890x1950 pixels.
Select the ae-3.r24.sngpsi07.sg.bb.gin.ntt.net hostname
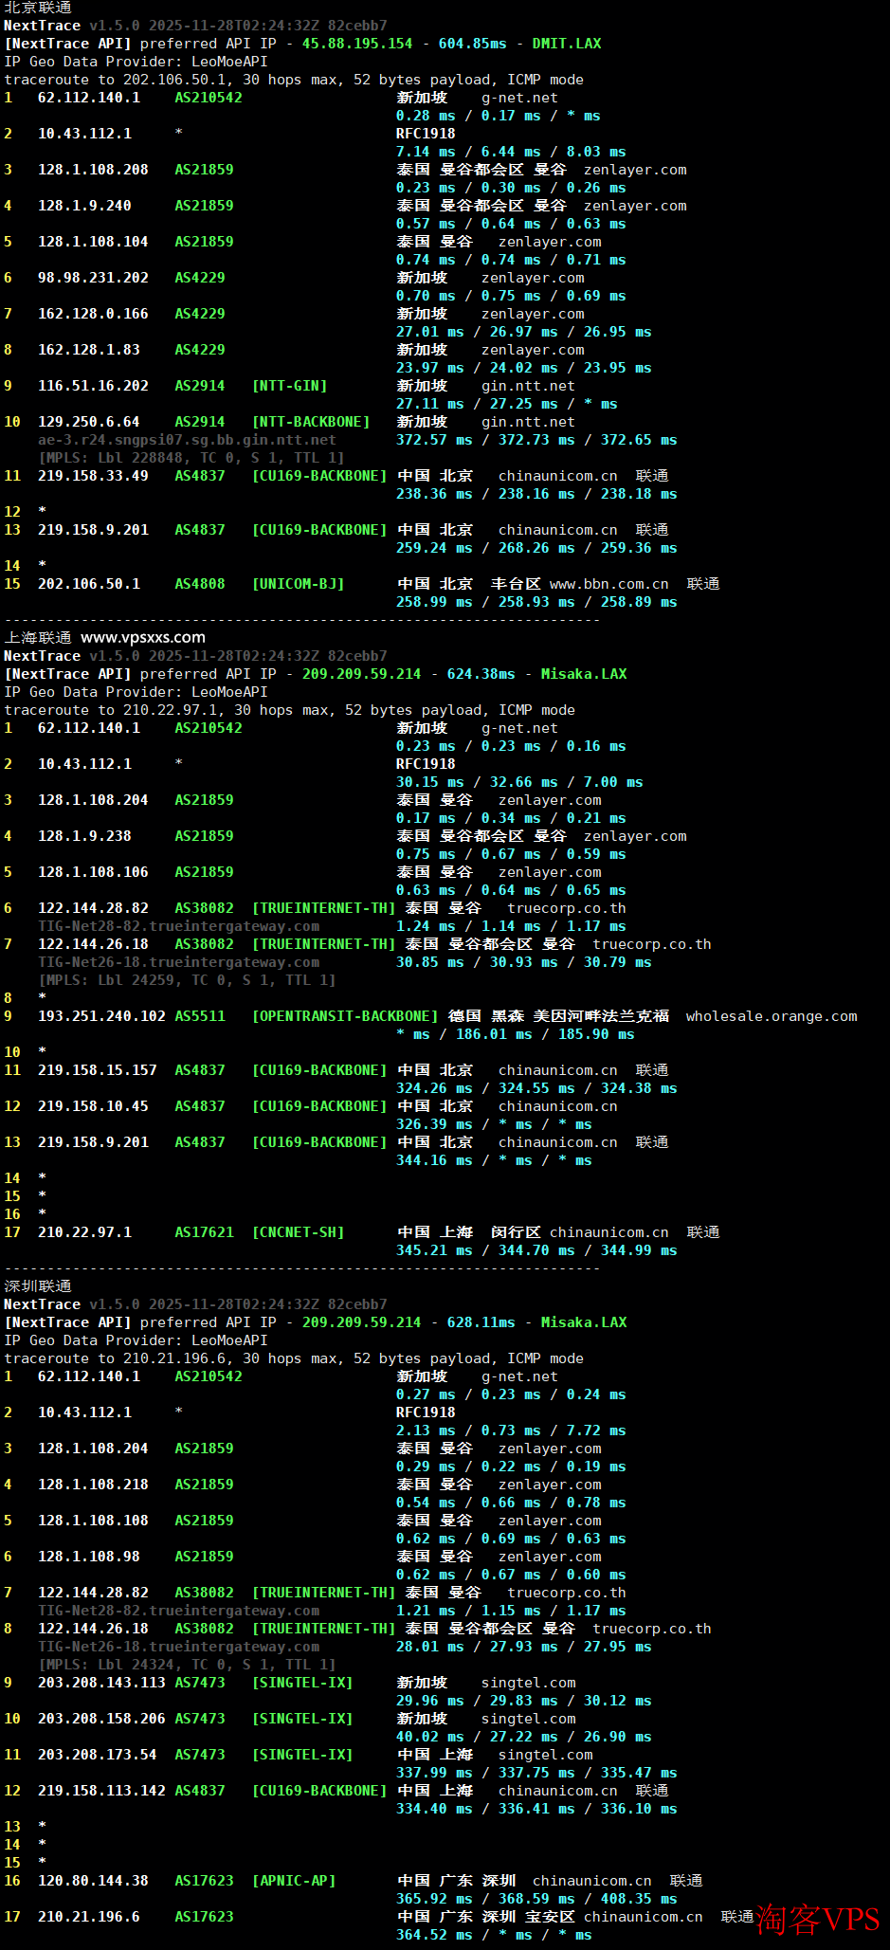187,440
